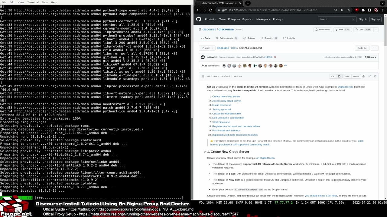Delete the file using the trash icon

pos(375,76)
